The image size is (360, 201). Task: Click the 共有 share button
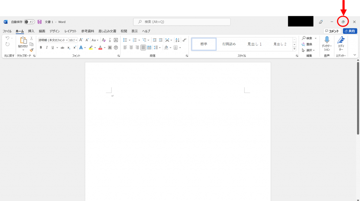point(350,31)
